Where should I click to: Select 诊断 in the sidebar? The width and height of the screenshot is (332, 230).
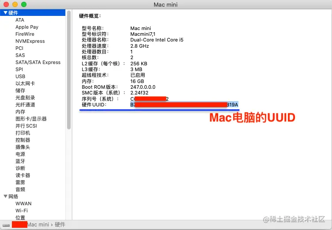pos(20,168)
